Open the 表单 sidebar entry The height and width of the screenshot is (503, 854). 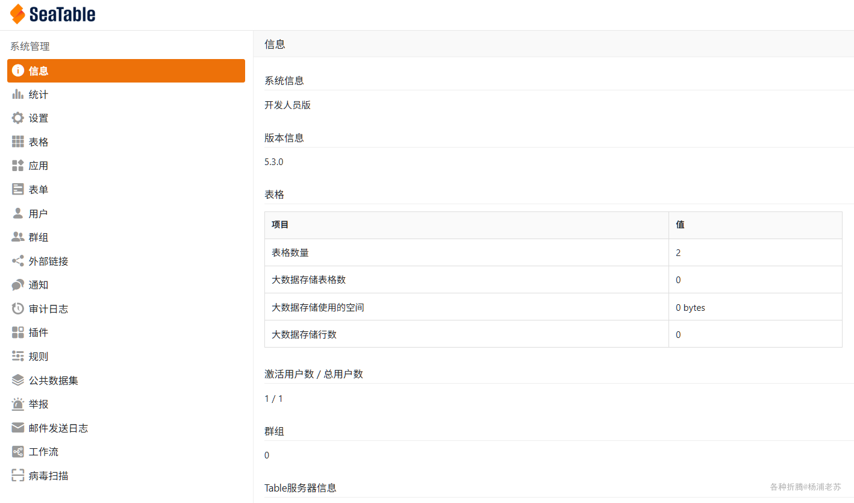pos(37,189)
